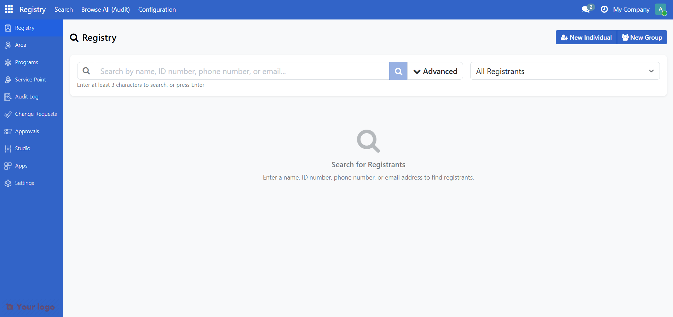Click the Settings gear icon
The image size is (673, 317).
point(8,183)
